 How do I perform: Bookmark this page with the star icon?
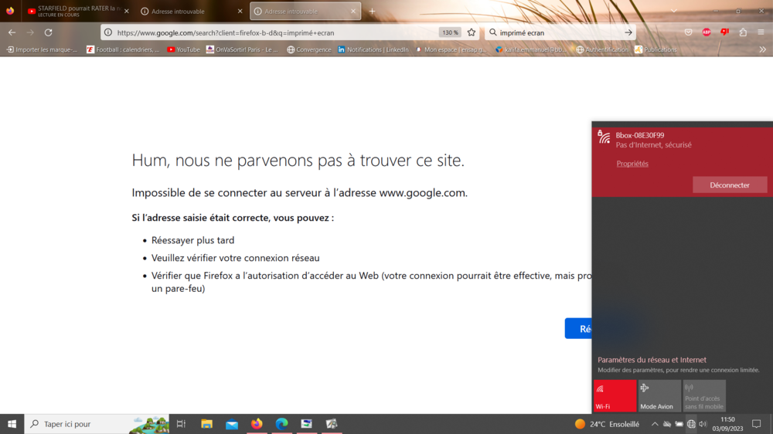click(472, 32)
